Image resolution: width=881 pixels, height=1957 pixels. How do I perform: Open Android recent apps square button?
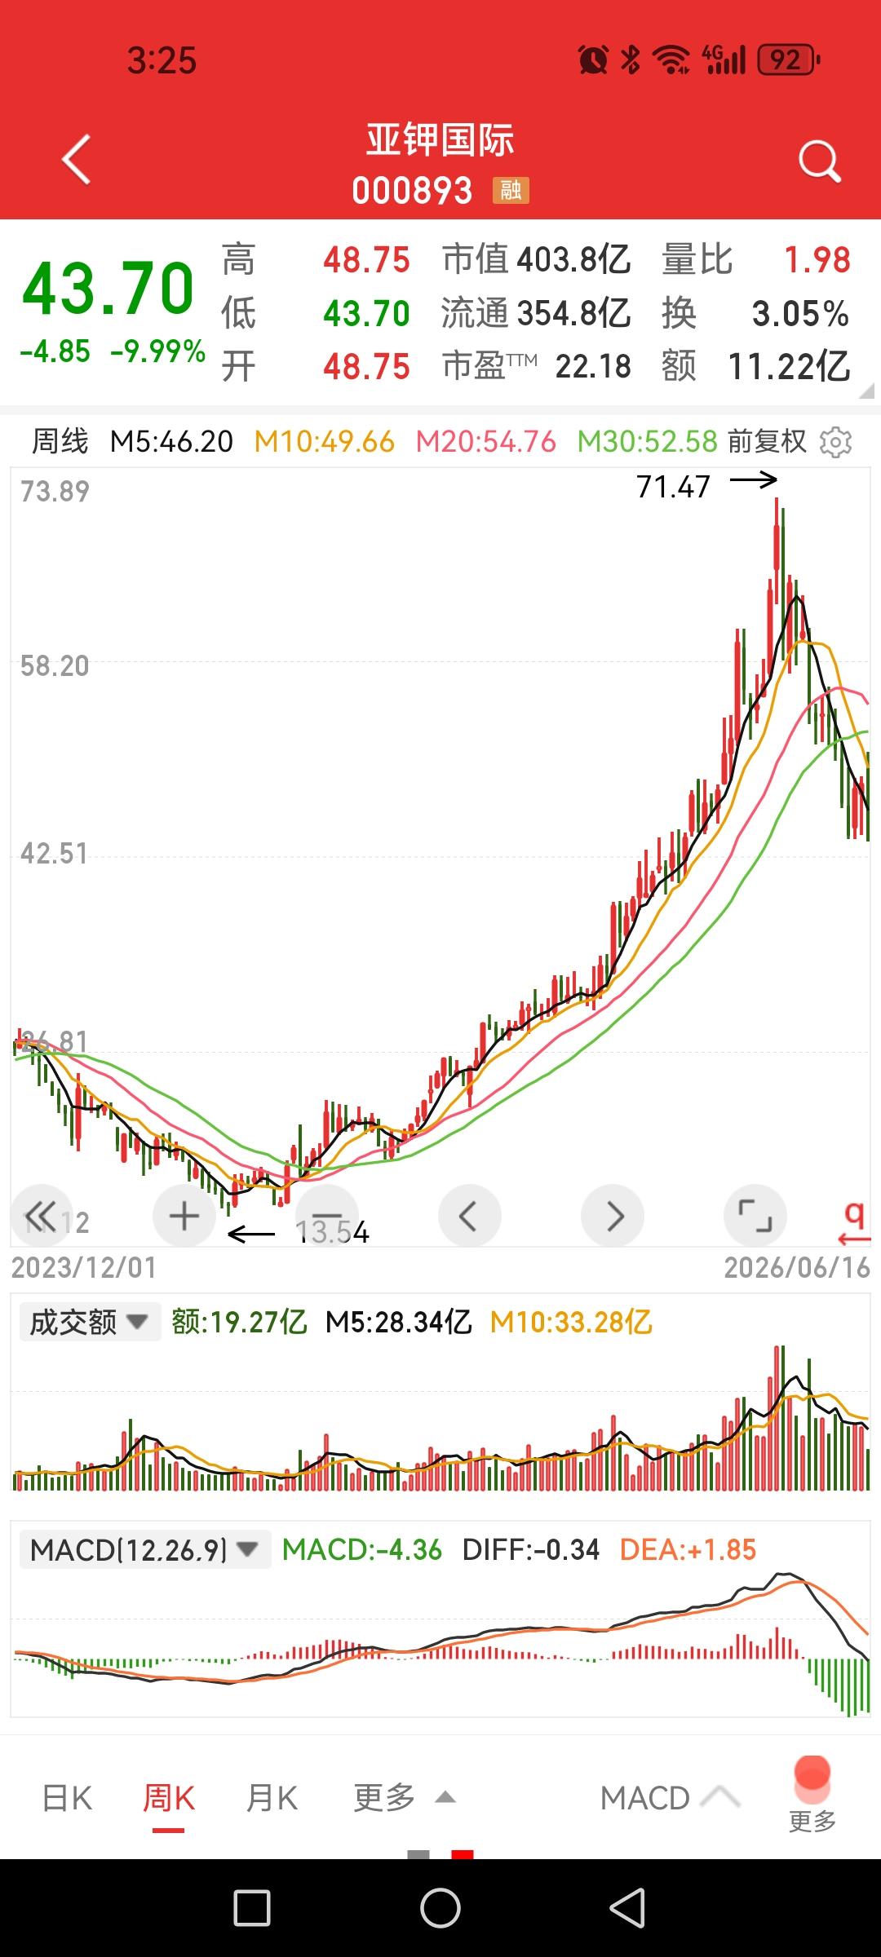click(x=252, y=1908)
